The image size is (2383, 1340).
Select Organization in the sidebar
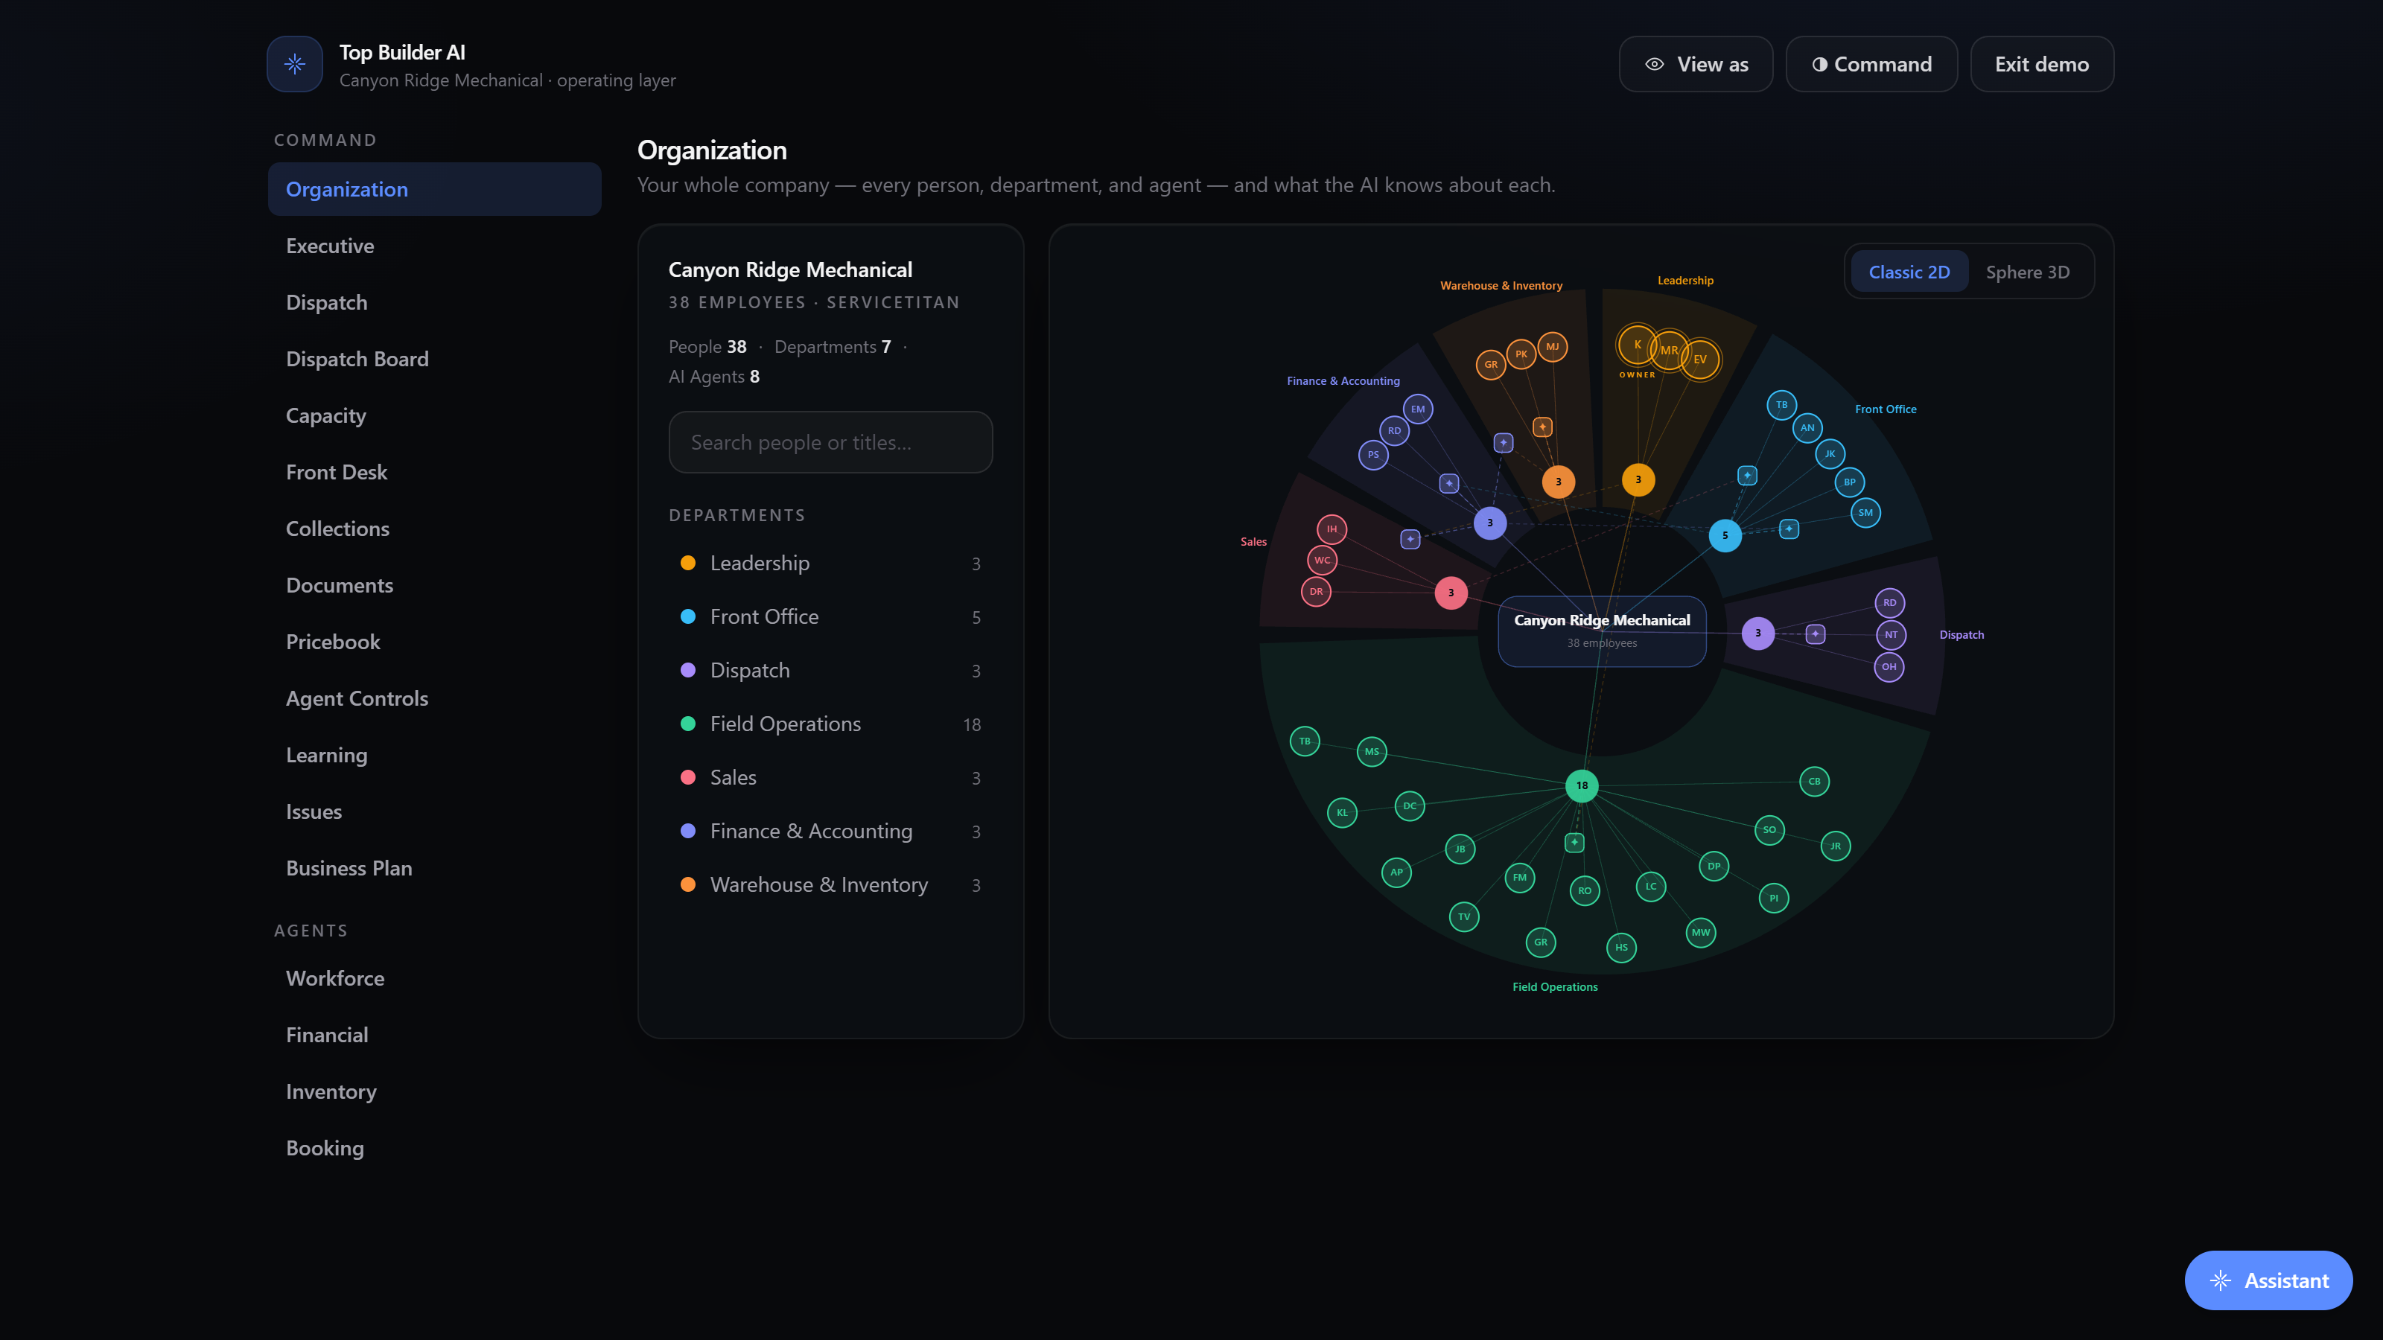pos(434,188)
